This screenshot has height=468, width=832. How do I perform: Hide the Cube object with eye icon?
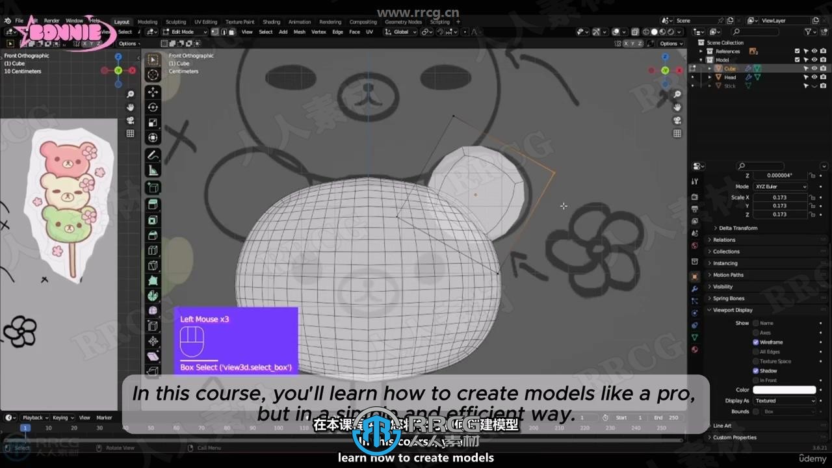[x=814, y=68]
